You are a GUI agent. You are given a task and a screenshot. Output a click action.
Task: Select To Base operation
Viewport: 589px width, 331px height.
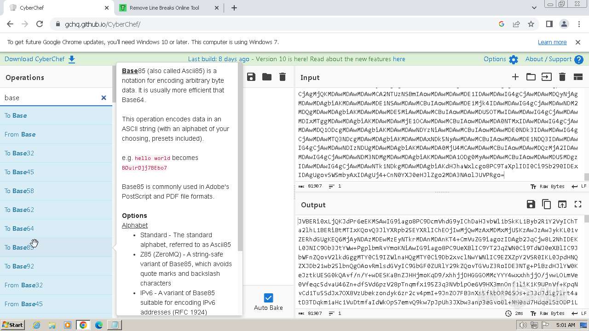click(x=56, y=115)
